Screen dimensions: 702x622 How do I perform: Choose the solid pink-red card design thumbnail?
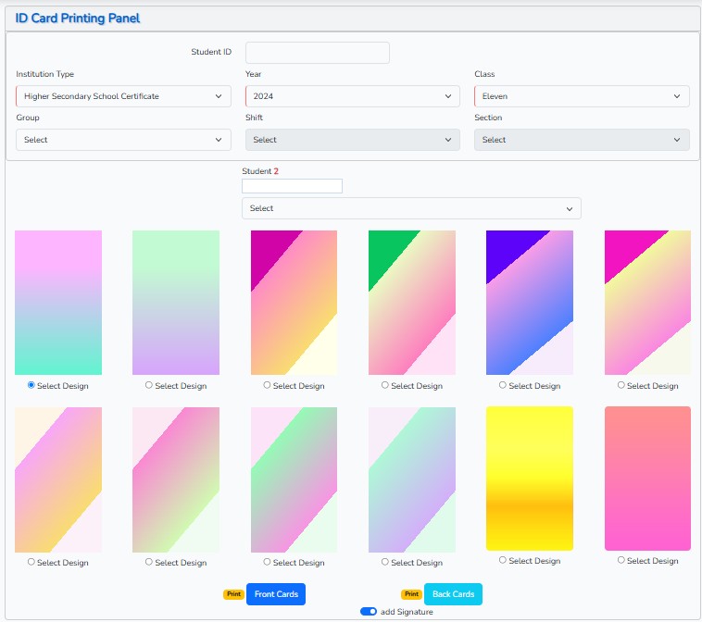click(647, 478)
